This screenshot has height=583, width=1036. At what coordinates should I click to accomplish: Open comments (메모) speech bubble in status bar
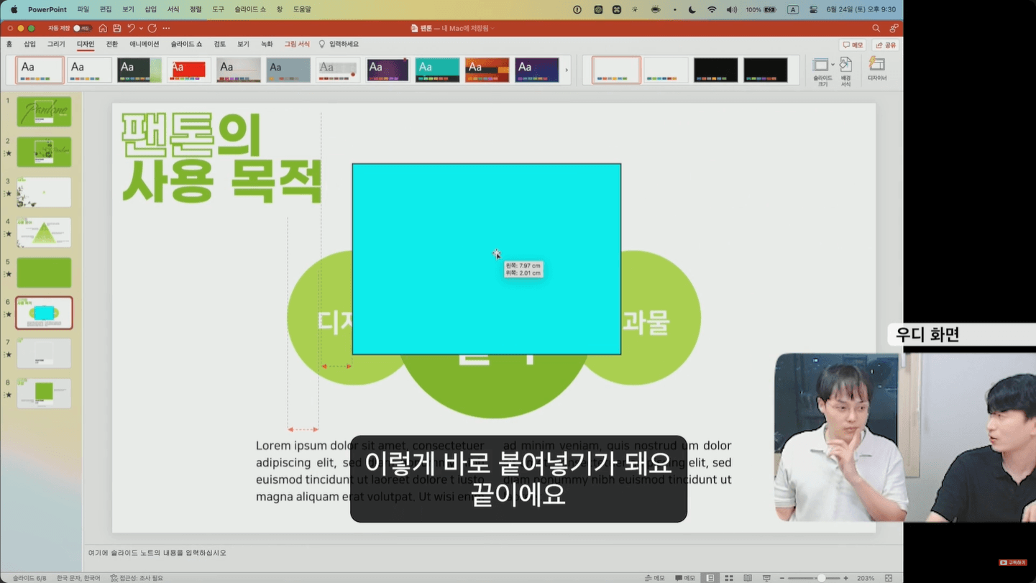[x=685, y=578]
